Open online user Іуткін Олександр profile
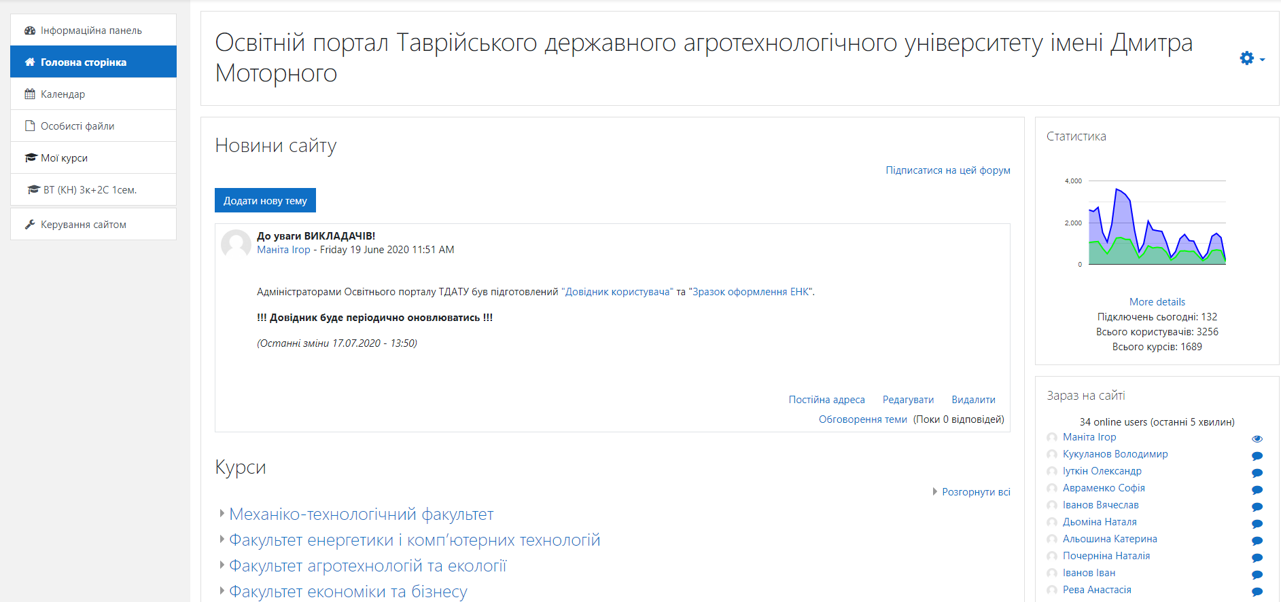The height and width of the screenshot is (602, 1281). click(1102, 471)
